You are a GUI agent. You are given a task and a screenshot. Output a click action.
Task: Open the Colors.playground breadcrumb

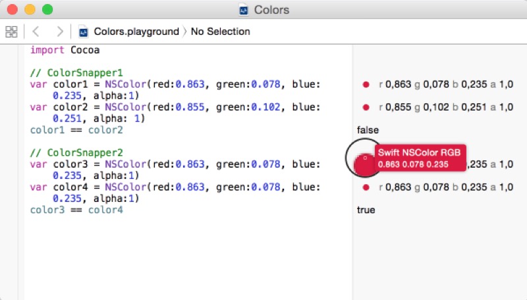pos(136,32)
